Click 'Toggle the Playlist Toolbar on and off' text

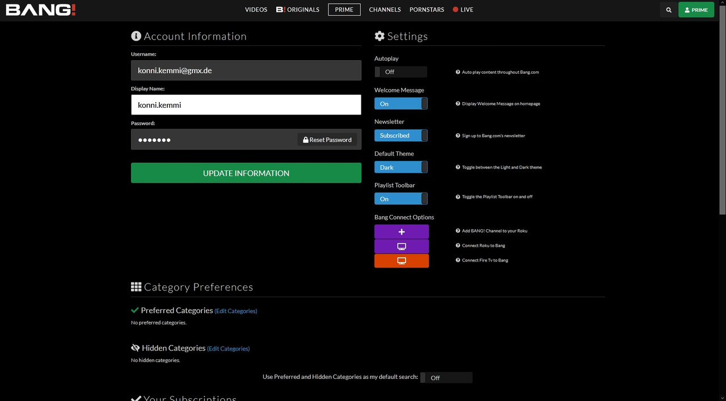click(497, 197)
